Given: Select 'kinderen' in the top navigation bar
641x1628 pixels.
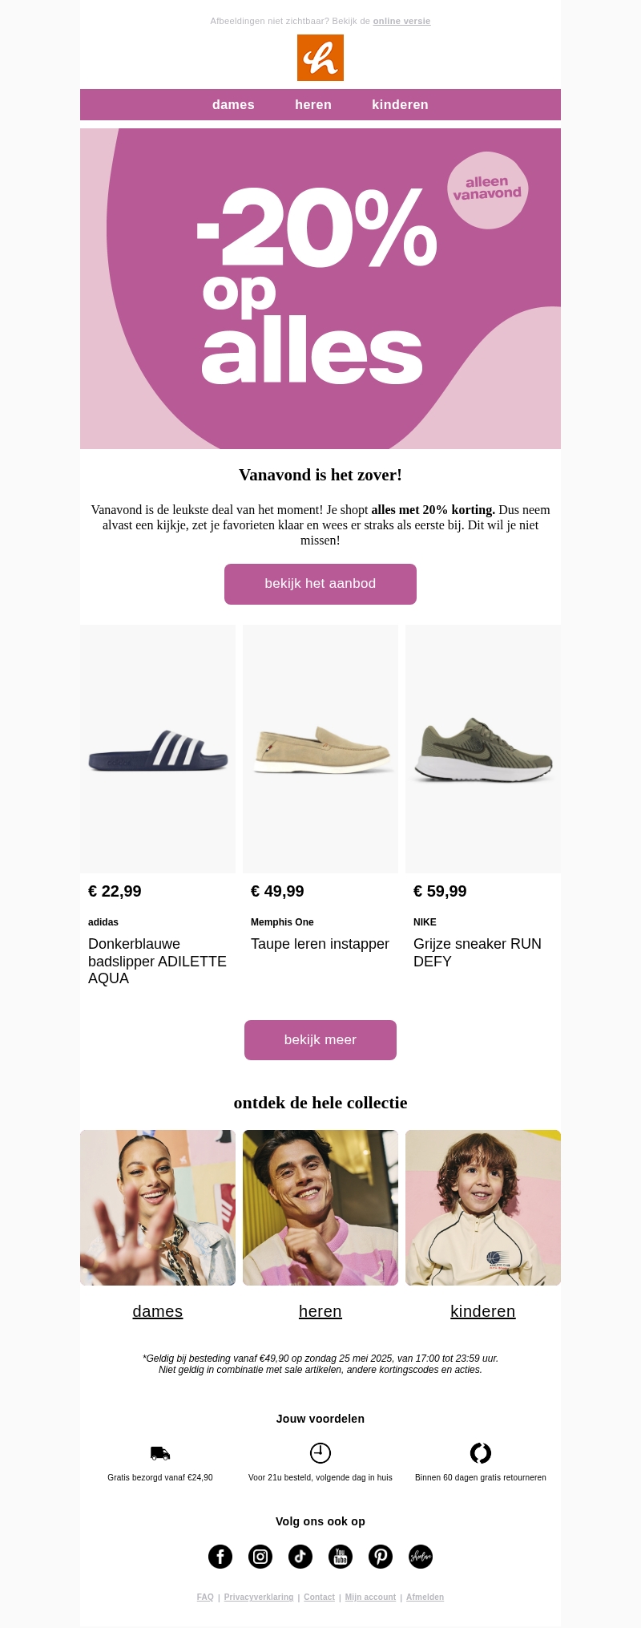Looking at the screenshot, I should point(400,105).
